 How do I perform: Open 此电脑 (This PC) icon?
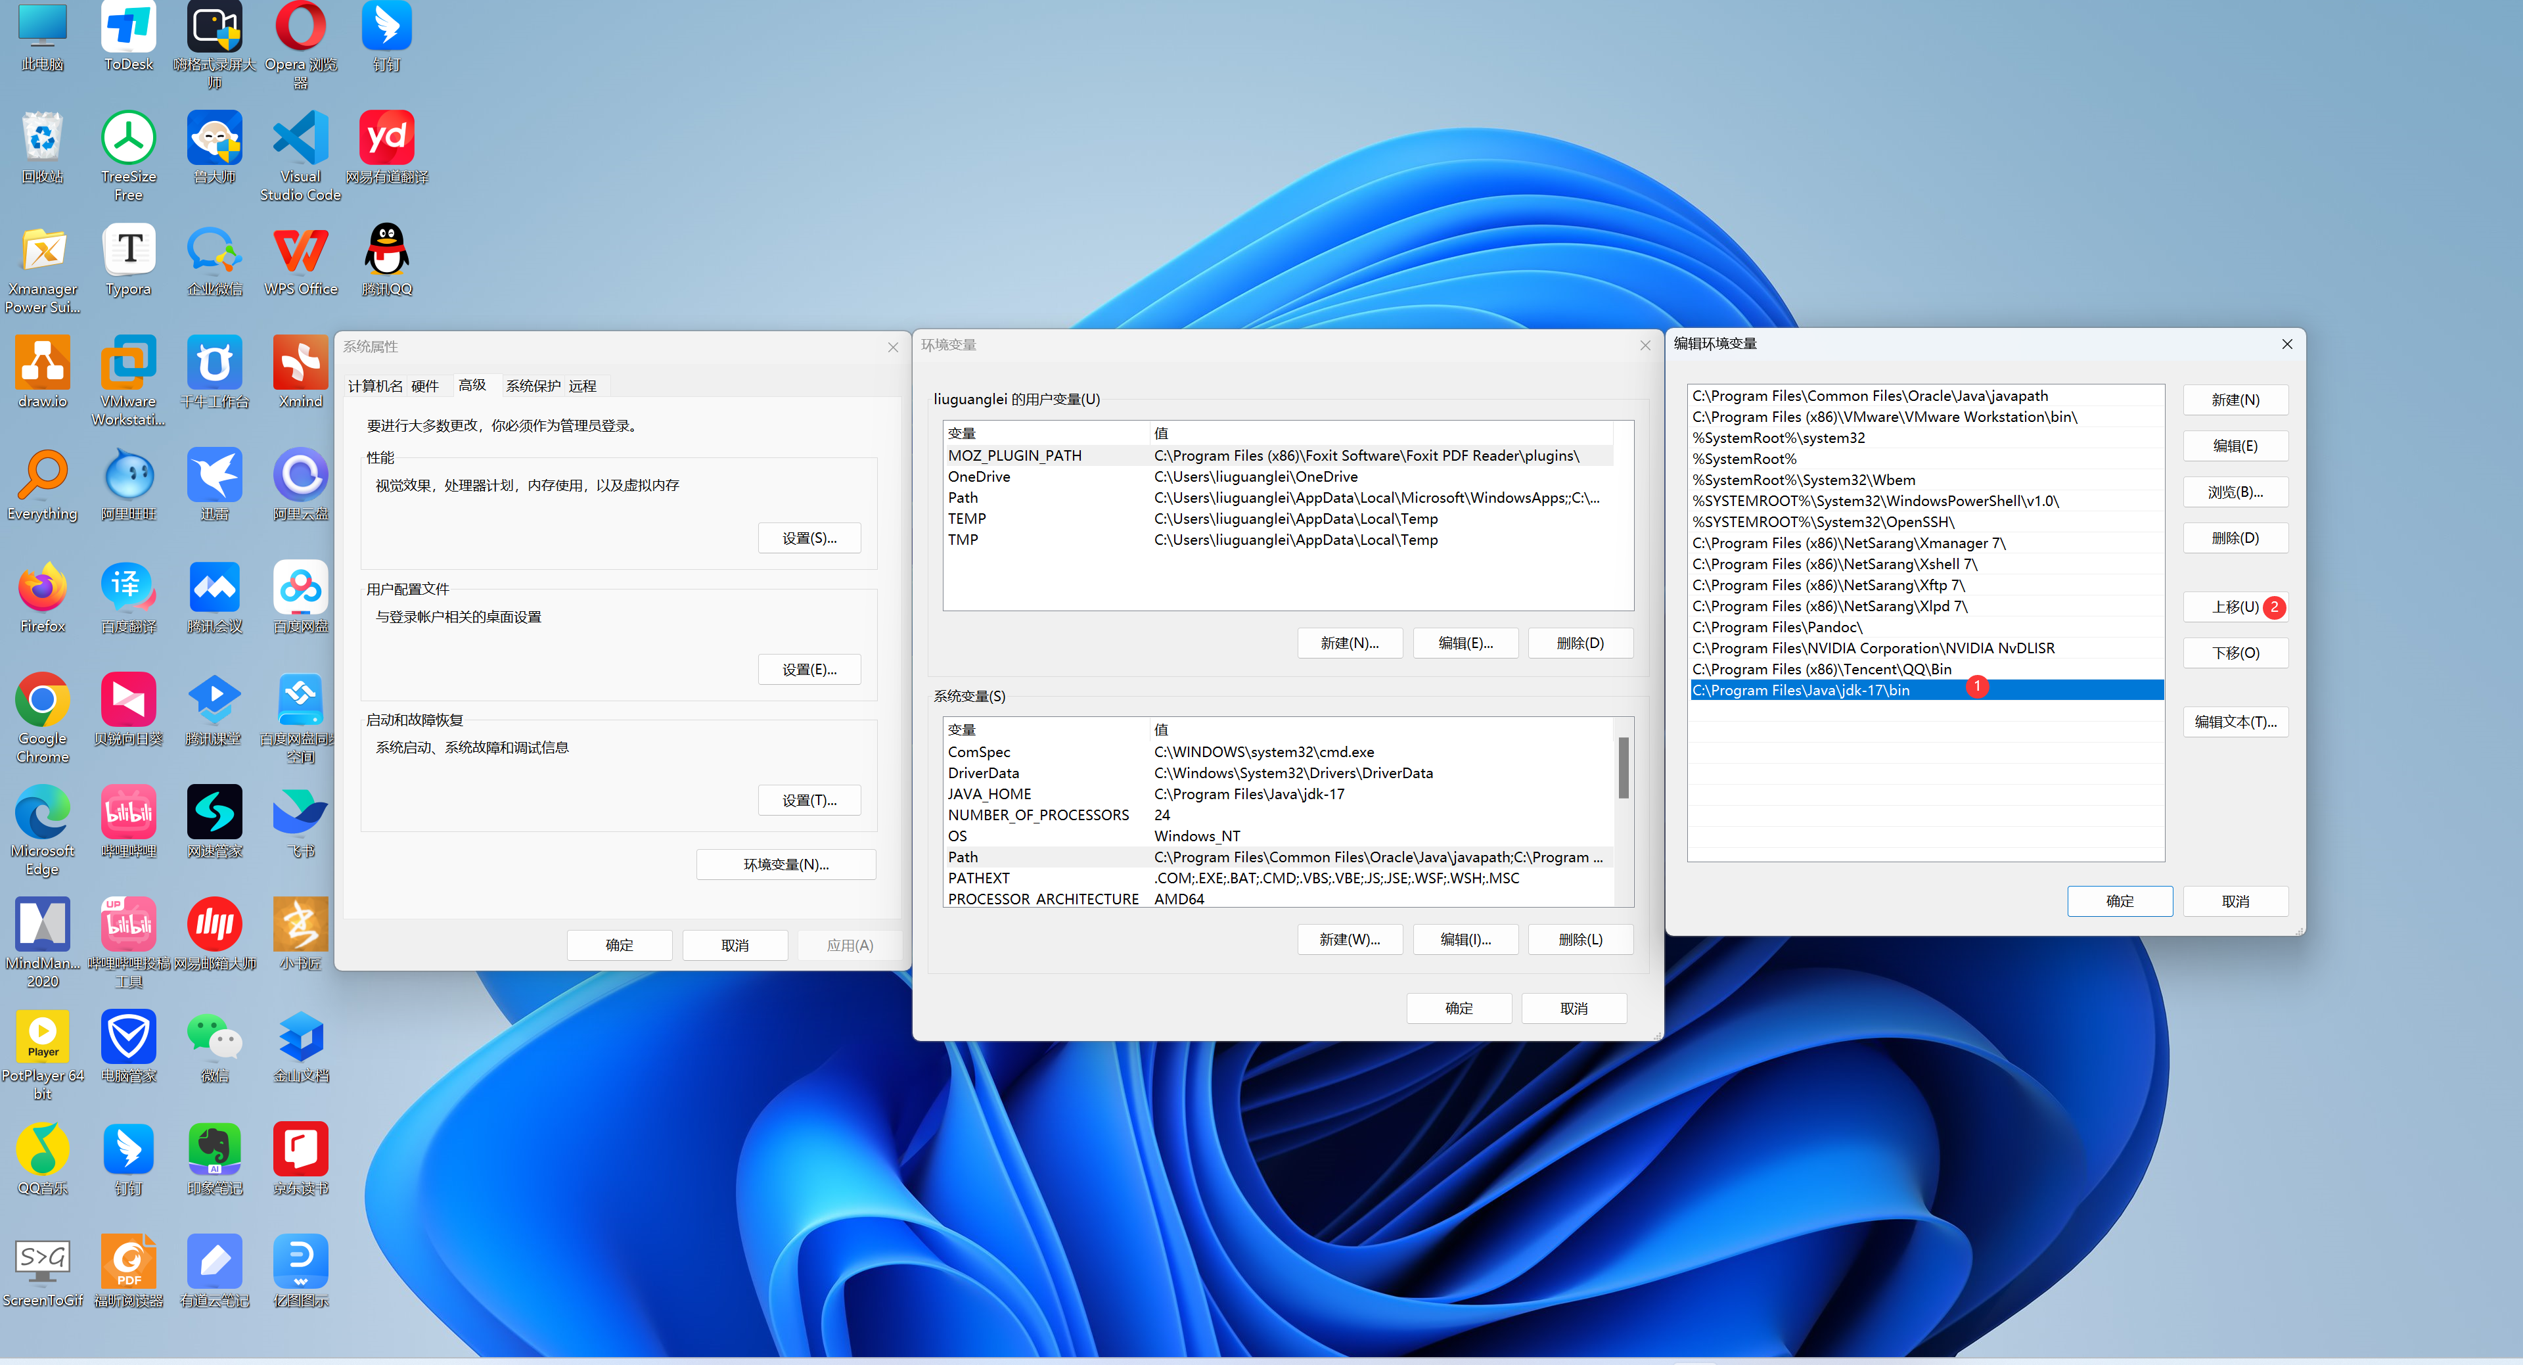coord(42,37)
